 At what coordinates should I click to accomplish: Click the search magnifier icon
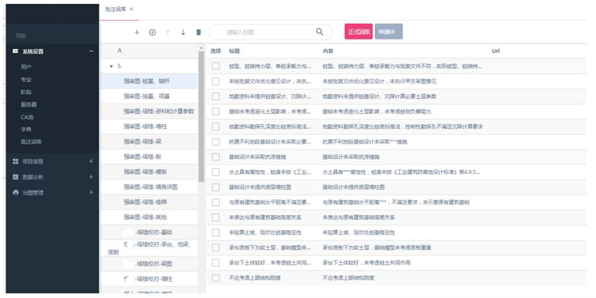click(x=320, y=32)
